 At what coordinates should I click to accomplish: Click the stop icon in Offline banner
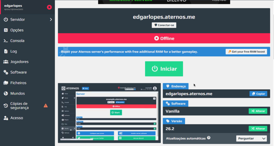[x=156, y=38]
